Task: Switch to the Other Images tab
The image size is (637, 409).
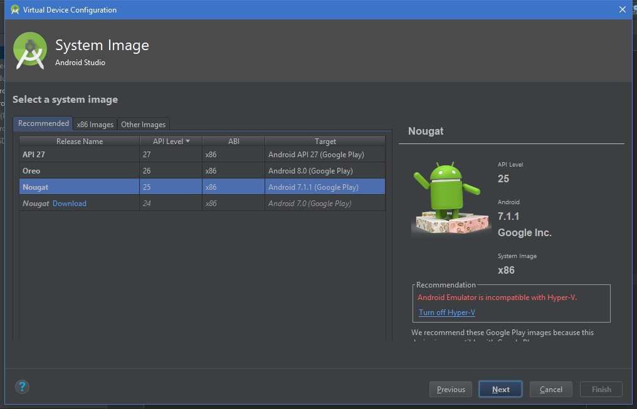Action: (143, 124)
